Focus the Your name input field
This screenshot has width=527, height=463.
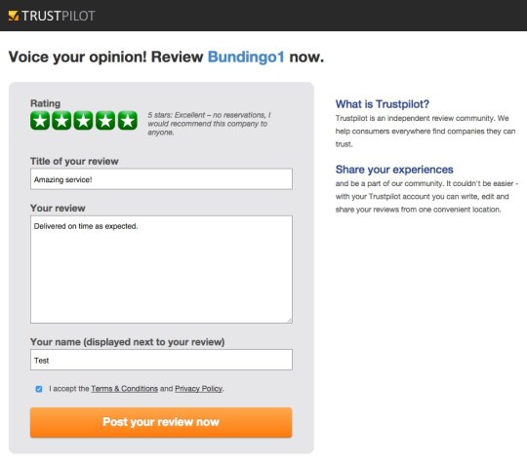click(161, 360)
